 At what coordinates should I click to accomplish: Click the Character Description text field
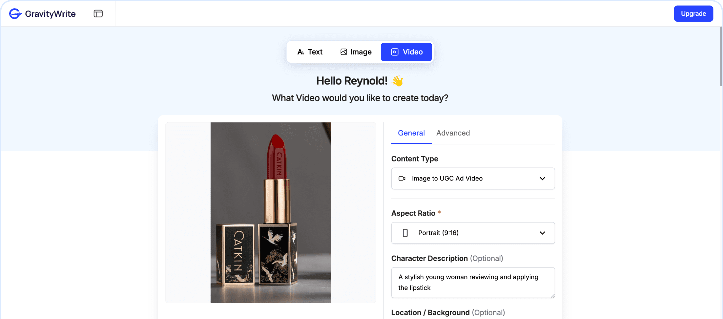click(x=473, y=283)
